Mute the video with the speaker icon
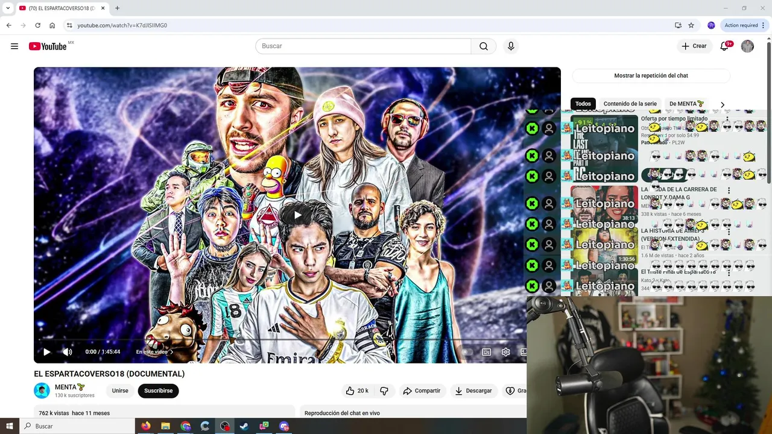 pyautogui.click(x=67, y=352)
